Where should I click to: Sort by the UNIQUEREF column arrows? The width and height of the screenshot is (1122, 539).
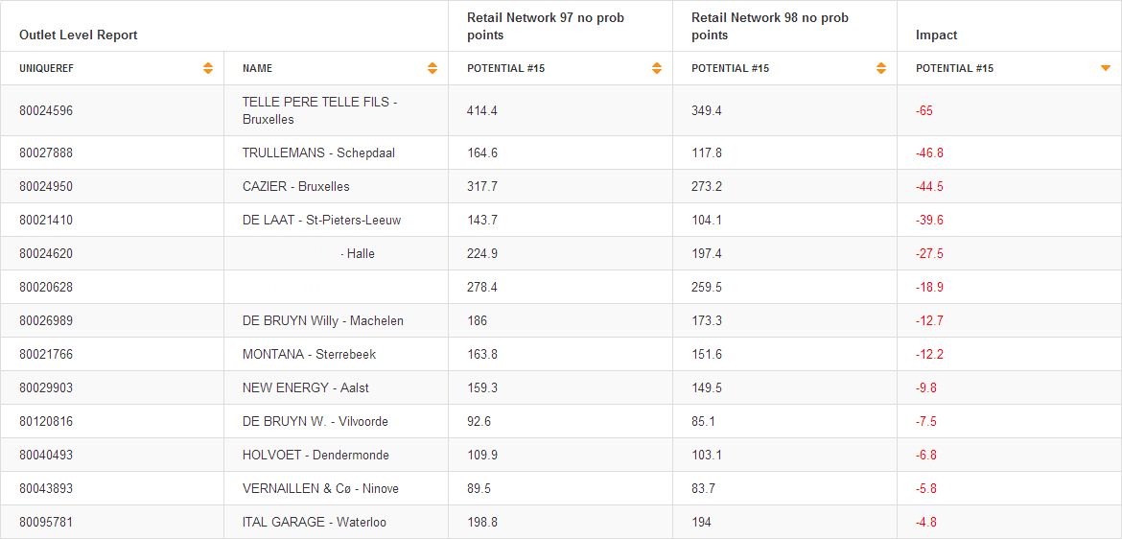coord(208,68)
